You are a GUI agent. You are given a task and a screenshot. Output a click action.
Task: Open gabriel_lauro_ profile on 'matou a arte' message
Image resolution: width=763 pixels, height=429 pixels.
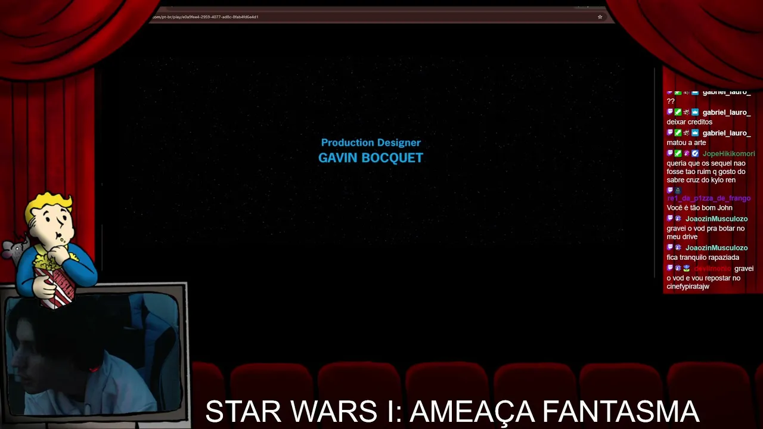pyautogui.click(x=726, y=133)
